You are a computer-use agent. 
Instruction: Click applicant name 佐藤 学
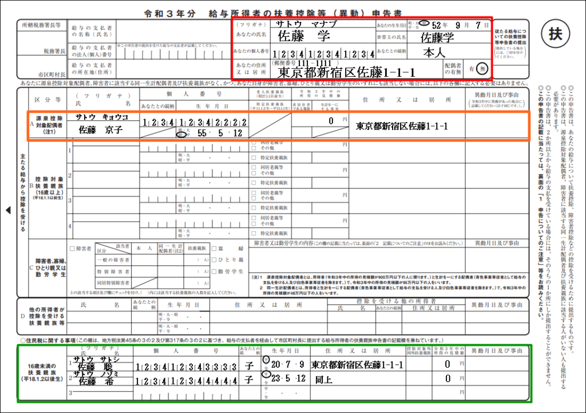(304, 36)
